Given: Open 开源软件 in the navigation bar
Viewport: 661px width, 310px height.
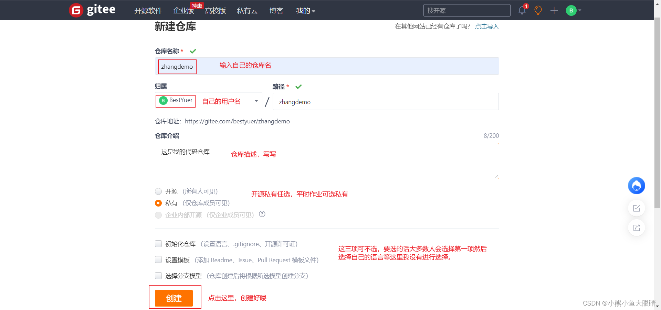Looking at the screenshot, I should pyautogui.click(x=148, y=11).
